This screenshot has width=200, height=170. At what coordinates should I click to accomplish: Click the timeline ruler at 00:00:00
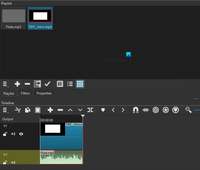pos(47,120)
